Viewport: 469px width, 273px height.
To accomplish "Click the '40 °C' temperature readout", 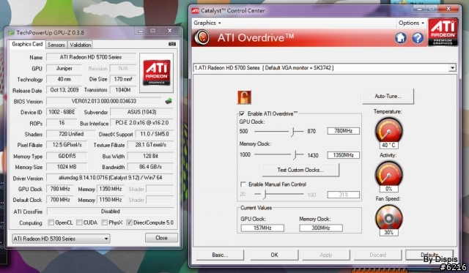I will (388, 145).
